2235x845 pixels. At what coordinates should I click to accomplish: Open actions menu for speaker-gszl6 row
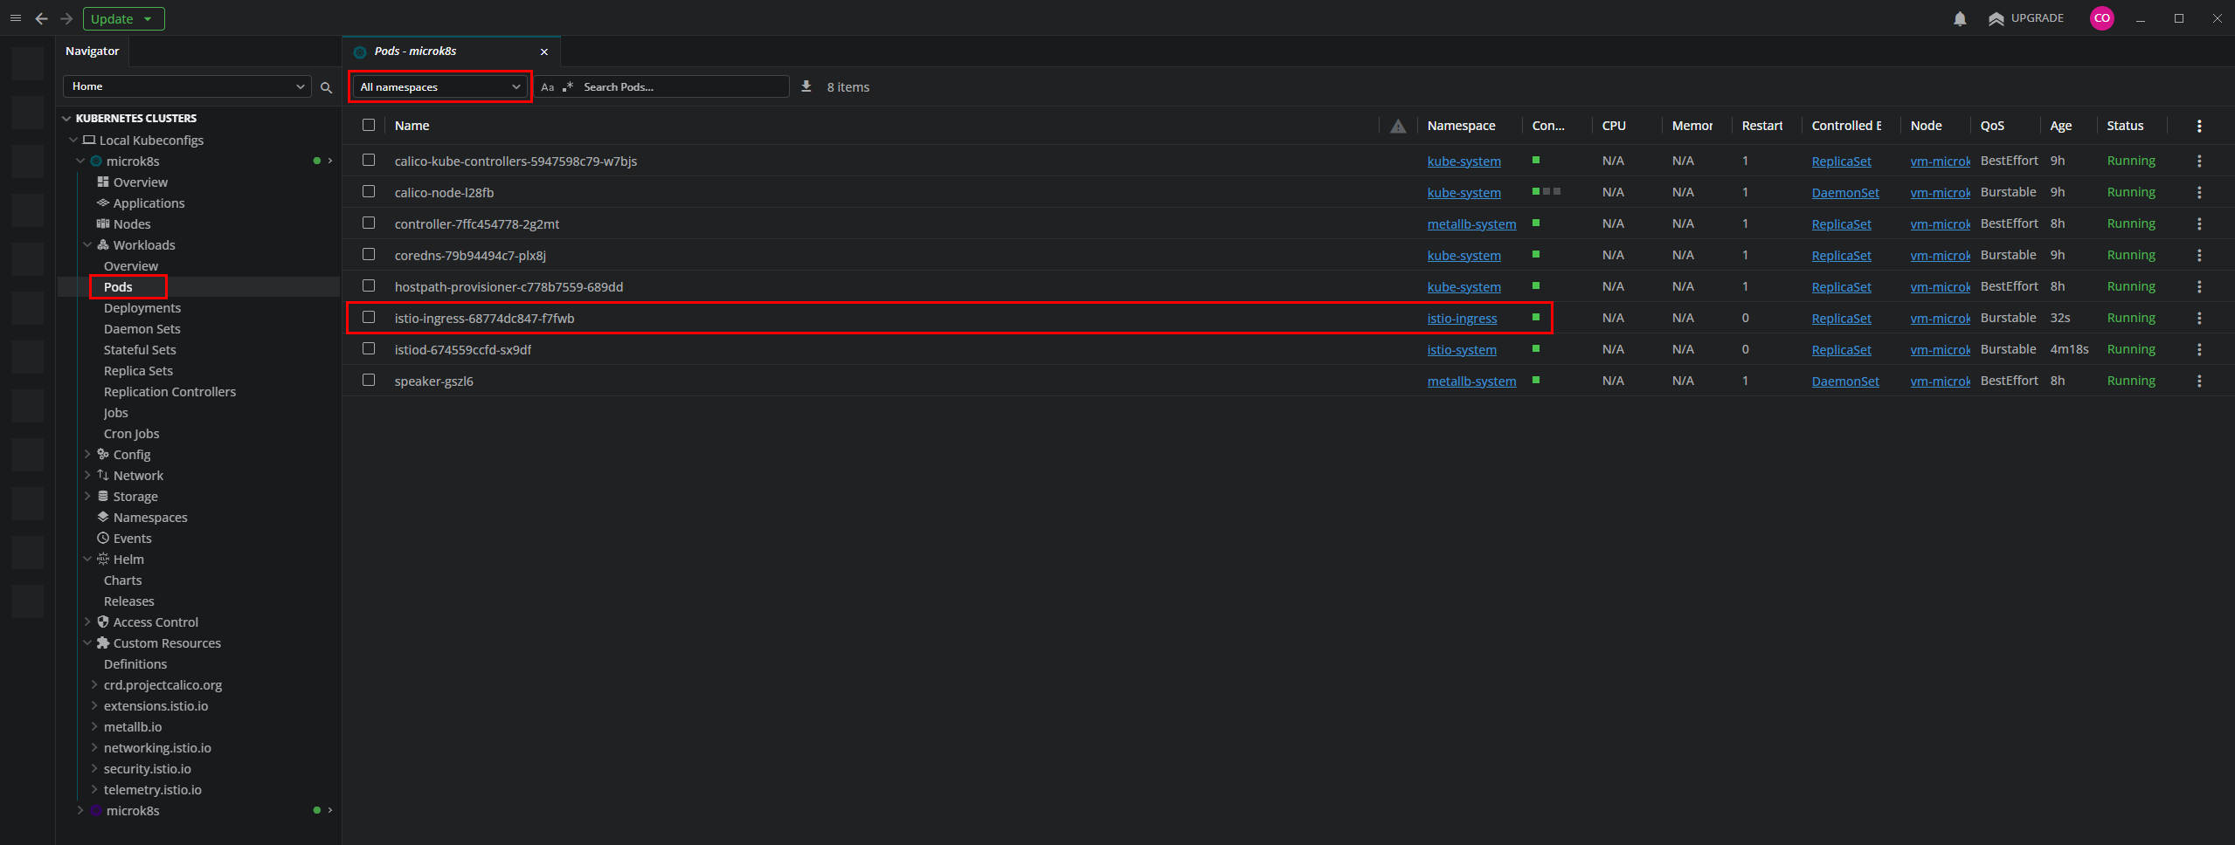[x=2198, y=381]
